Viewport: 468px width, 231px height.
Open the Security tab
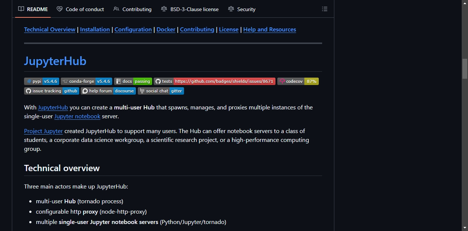[x=242, y=9]
